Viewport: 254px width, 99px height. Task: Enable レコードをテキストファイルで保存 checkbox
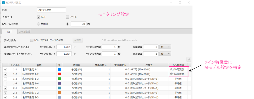point(32,40)
